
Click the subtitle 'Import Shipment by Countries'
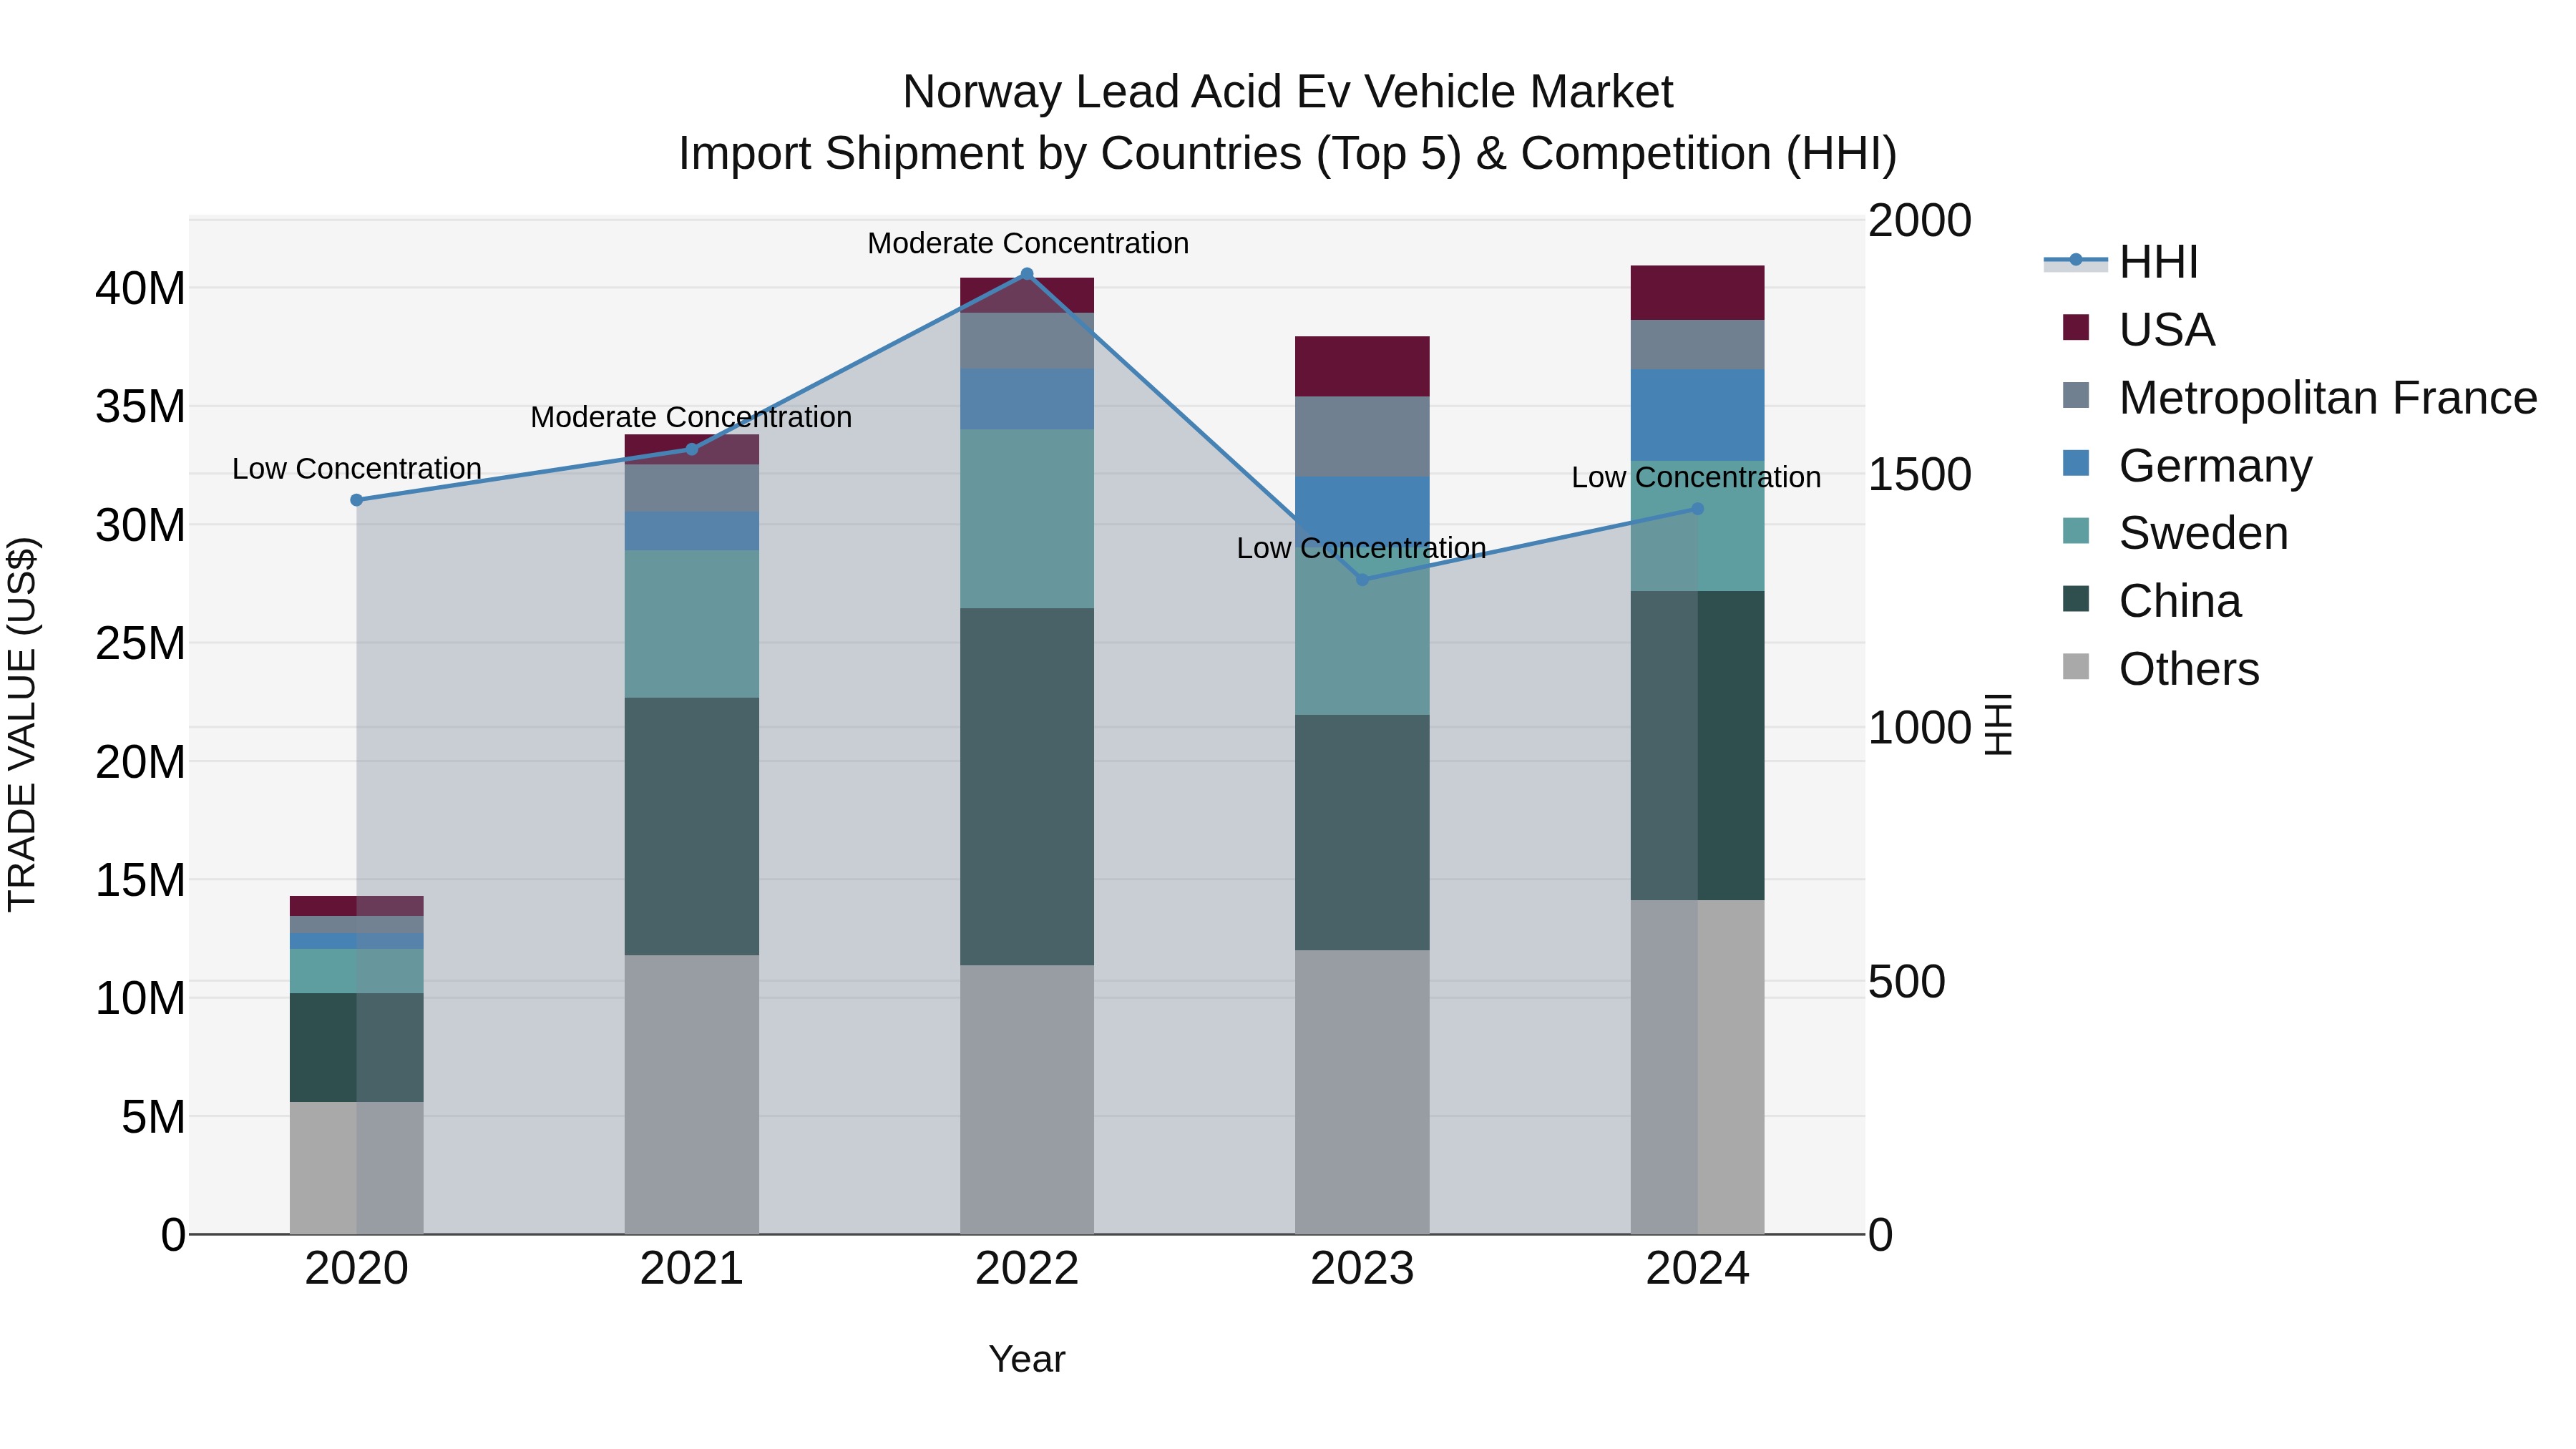990,154
